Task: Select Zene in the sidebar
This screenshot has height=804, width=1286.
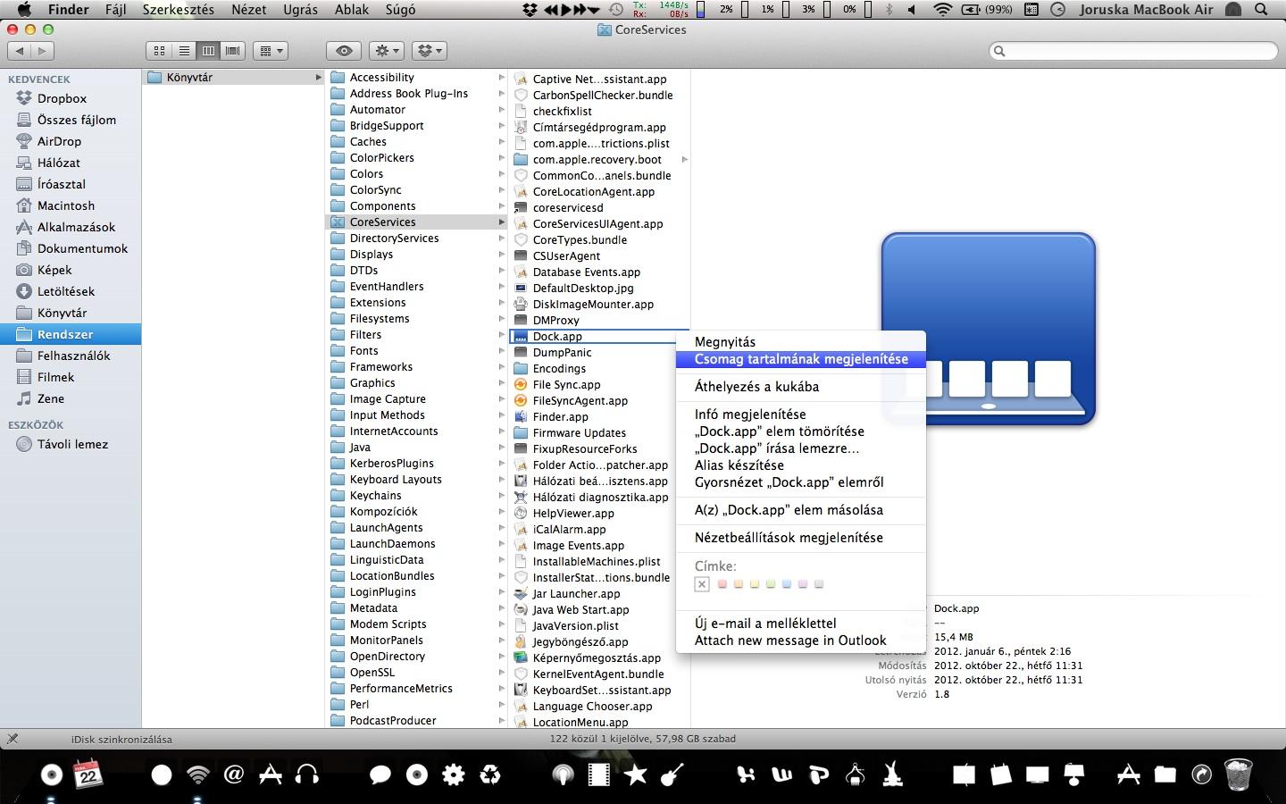Action: [x=50, y=398]
